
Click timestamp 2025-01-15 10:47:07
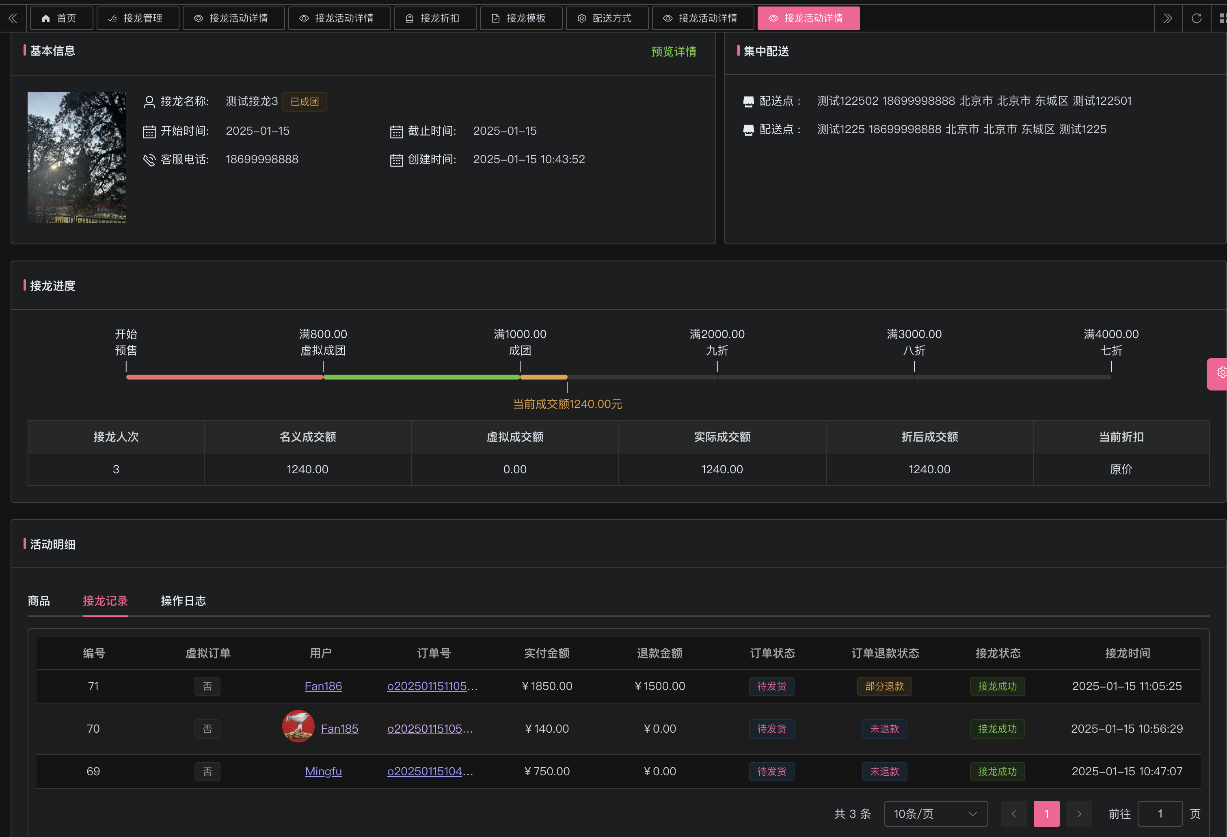click(x=1127, y=772)
